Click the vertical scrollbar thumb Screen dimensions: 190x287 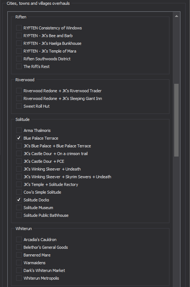176,120
